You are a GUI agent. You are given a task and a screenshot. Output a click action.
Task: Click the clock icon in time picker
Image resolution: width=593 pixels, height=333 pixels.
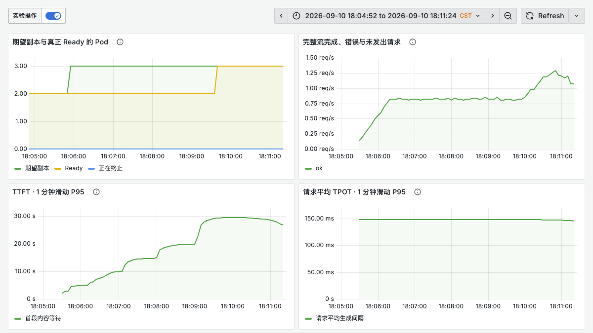296,16
